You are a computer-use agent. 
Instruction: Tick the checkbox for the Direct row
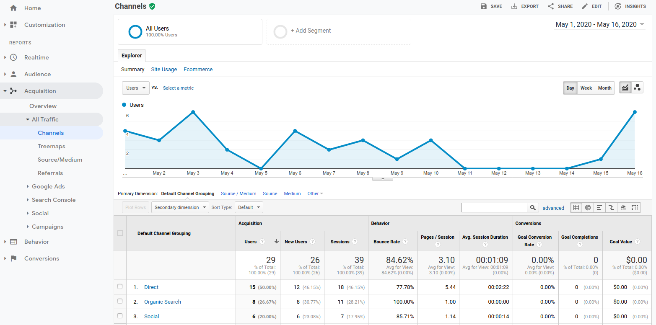[120, 286]
